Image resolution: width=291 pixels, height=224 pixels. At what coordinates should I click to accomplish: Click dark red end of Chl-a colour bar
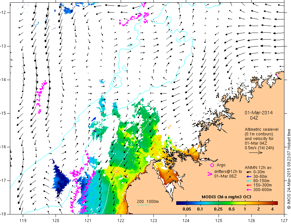click(275, 203)
